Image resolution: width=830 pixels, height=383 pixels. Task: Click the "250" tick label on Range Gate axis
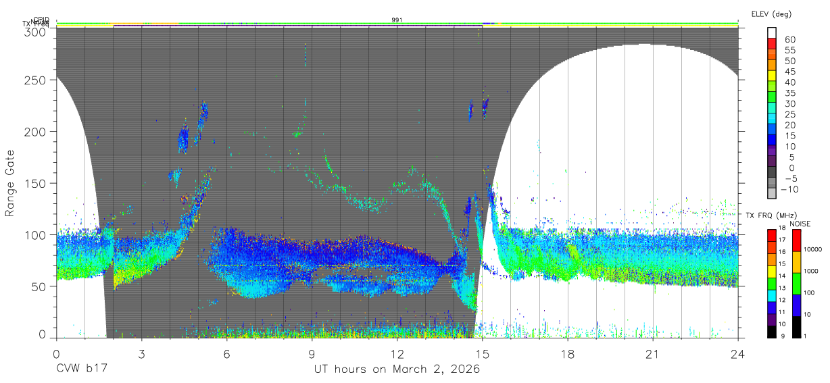pyautogui.click(x=36, y=80)
